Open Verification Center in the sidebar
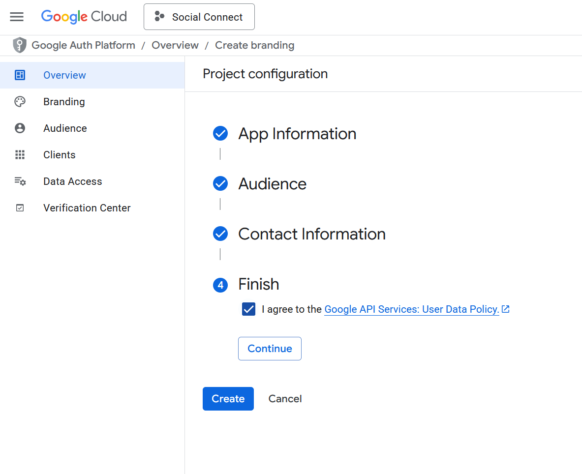This screenshot has height=474, width=582. click(92, 208)
